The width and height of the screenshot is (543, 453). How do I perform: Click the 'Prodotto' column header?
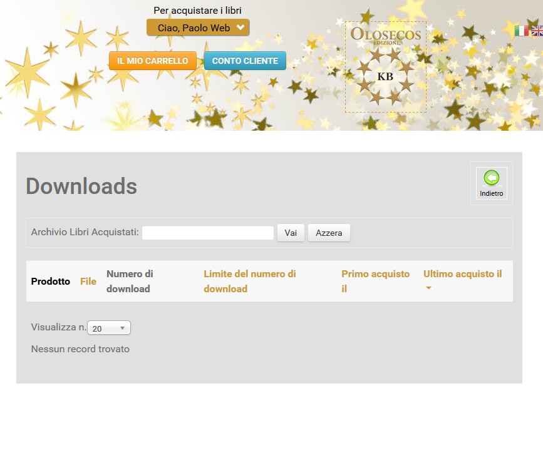click(51, 282)
